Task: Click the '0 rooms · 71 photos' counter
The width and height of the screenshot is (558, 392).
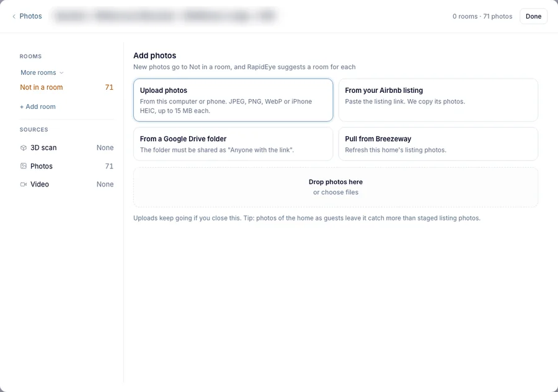Action: (x=482, y=16)
